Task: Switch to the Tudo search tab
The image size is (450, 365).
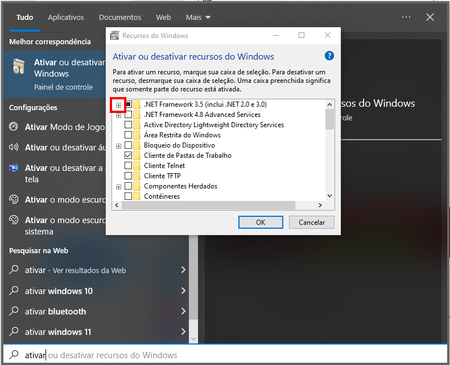Action: (x=24, y=18)
